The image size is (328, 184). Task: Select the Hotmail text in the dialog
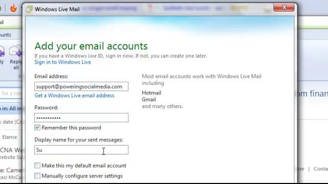152,93
